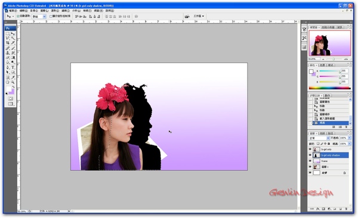358x218 pixels.
Task: Hide the b-girl only shadow layer
Action: coord(310,155)
